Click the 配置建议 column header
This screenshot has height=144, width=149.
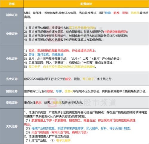point(86,4)
